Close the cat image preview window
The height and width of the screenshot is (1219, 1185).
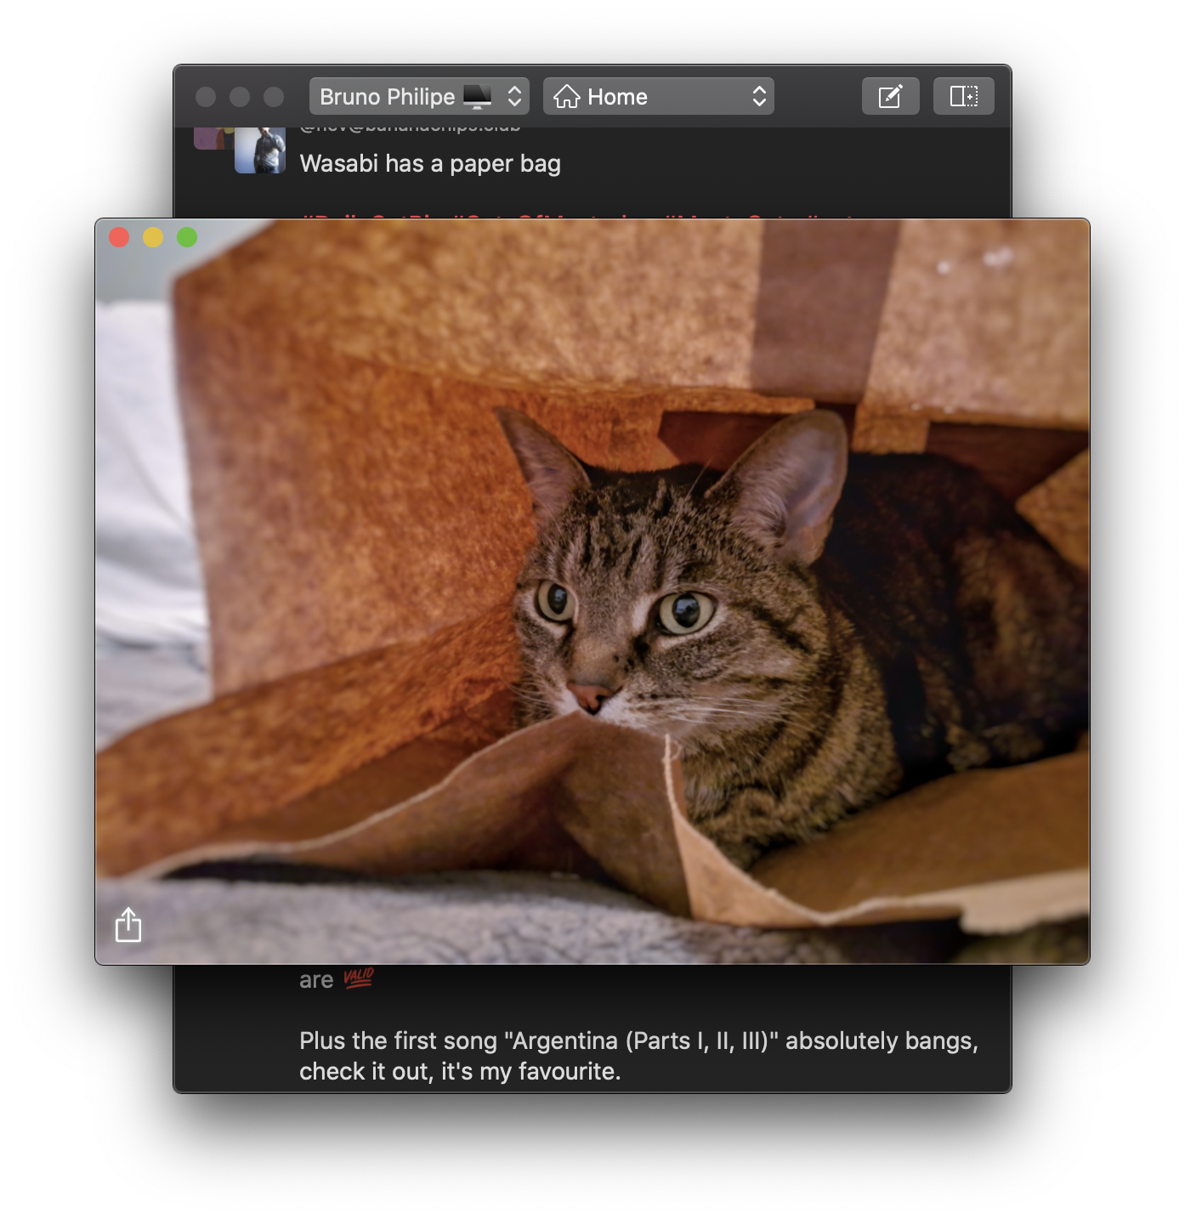(119, 237)
